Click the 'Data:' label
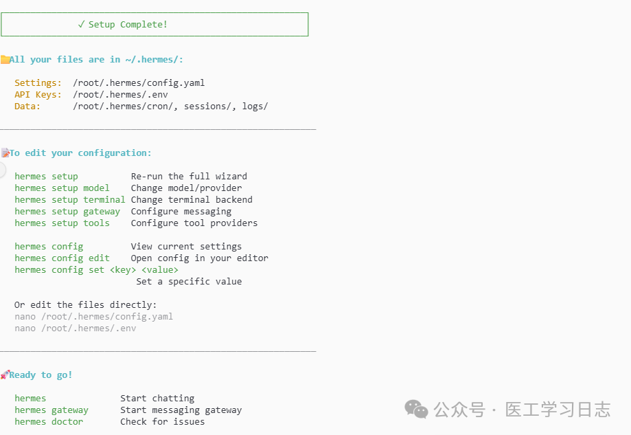The height and width of the screenshot is (435, 631). 27,107
